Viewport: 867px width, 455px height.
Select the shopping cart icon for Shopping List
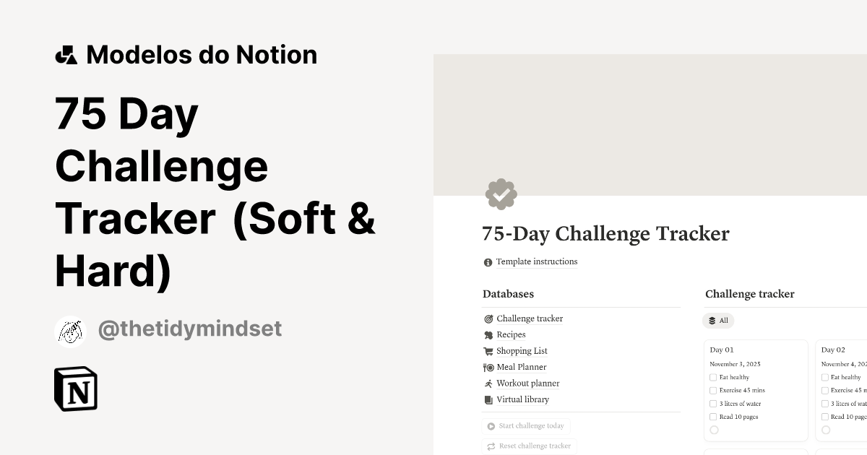pos(488,351)
